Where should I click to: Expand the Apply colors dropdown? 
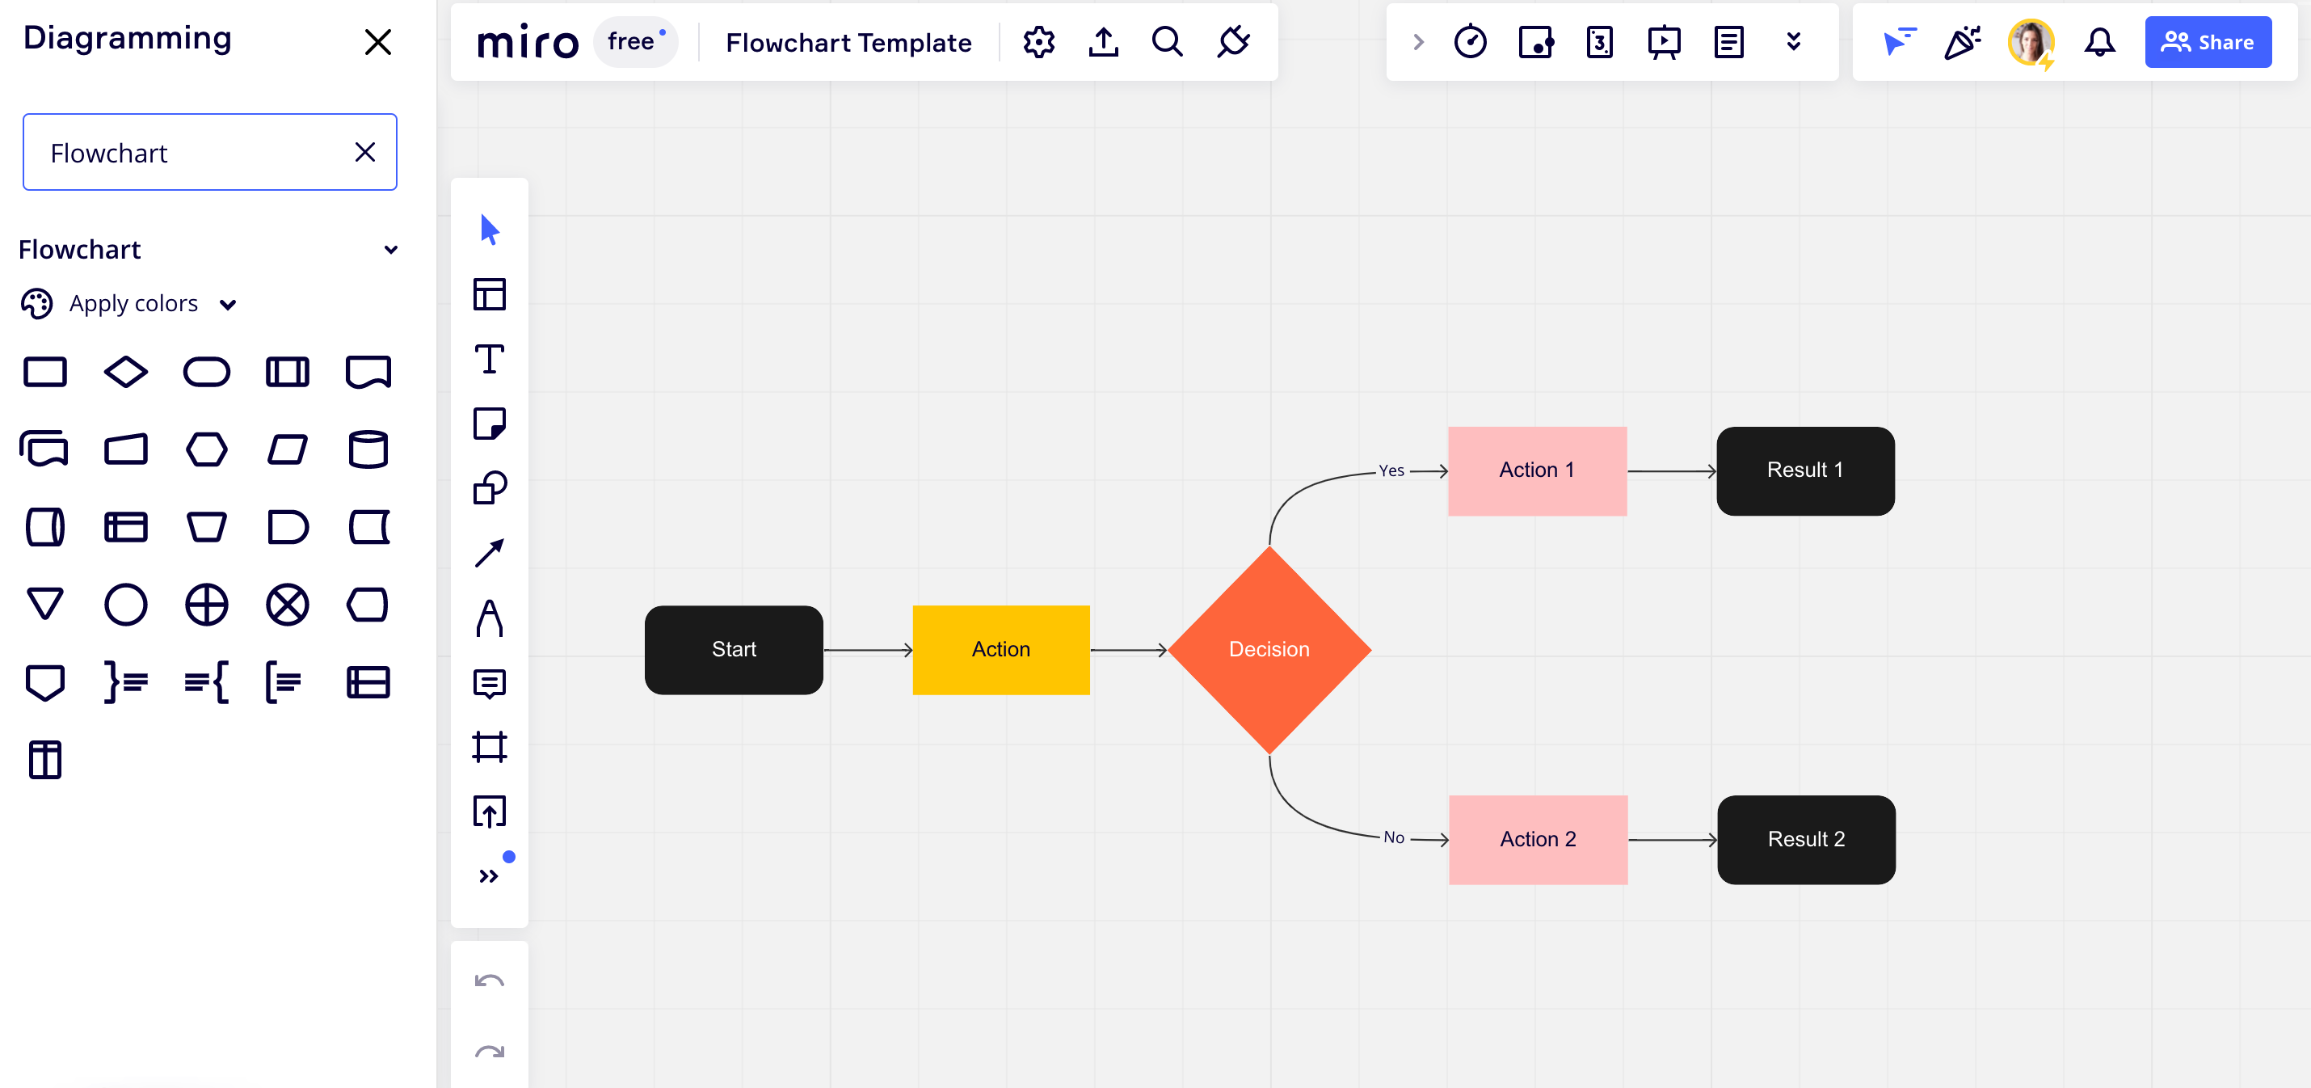tap(227, 304)
